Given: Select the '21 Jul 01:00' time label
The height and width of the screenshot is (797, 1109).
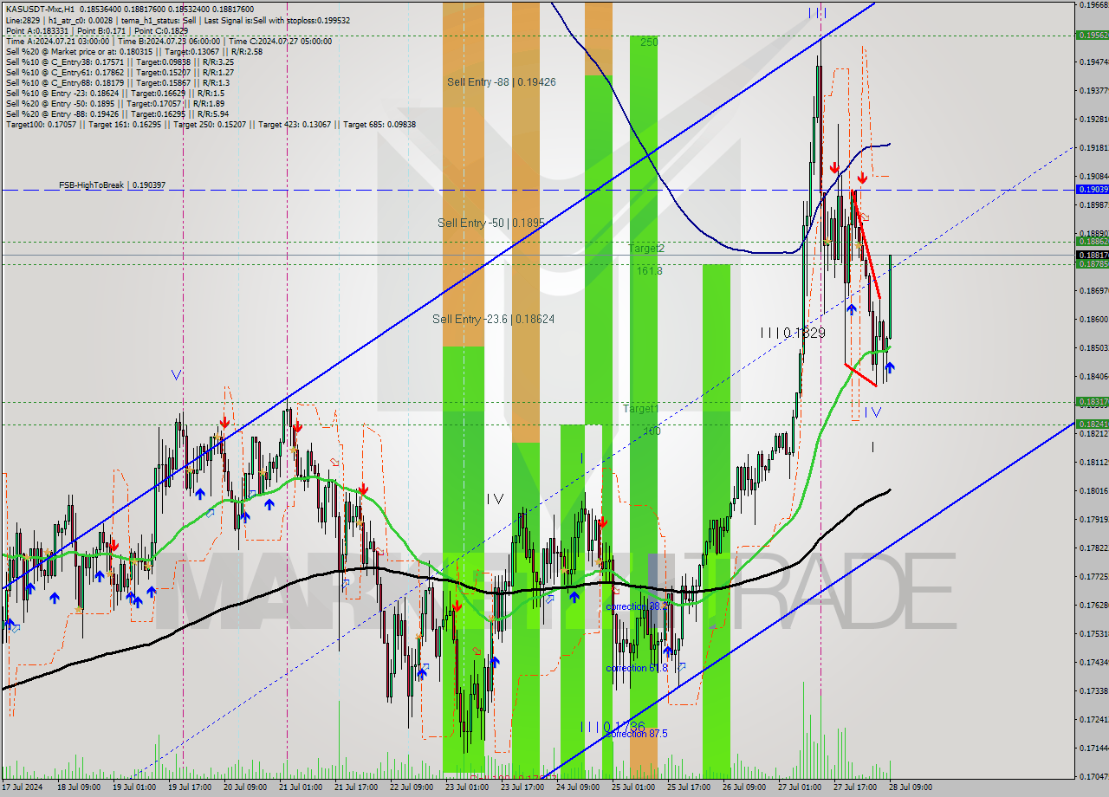Looking at the screenshot, I should click(301, 787).
